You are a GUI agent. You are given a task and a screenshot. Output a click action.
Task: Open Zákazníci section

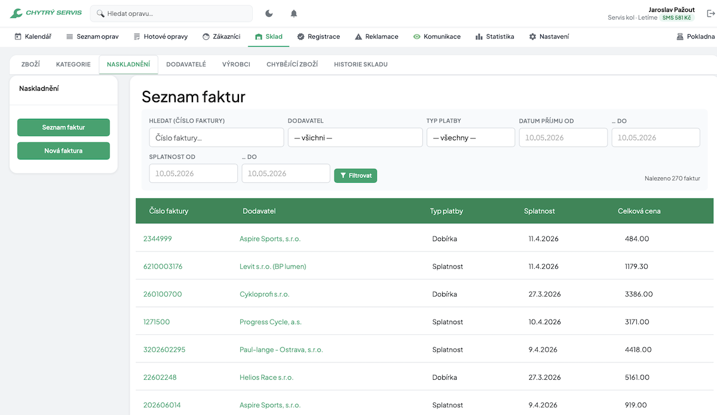point(221,36)
